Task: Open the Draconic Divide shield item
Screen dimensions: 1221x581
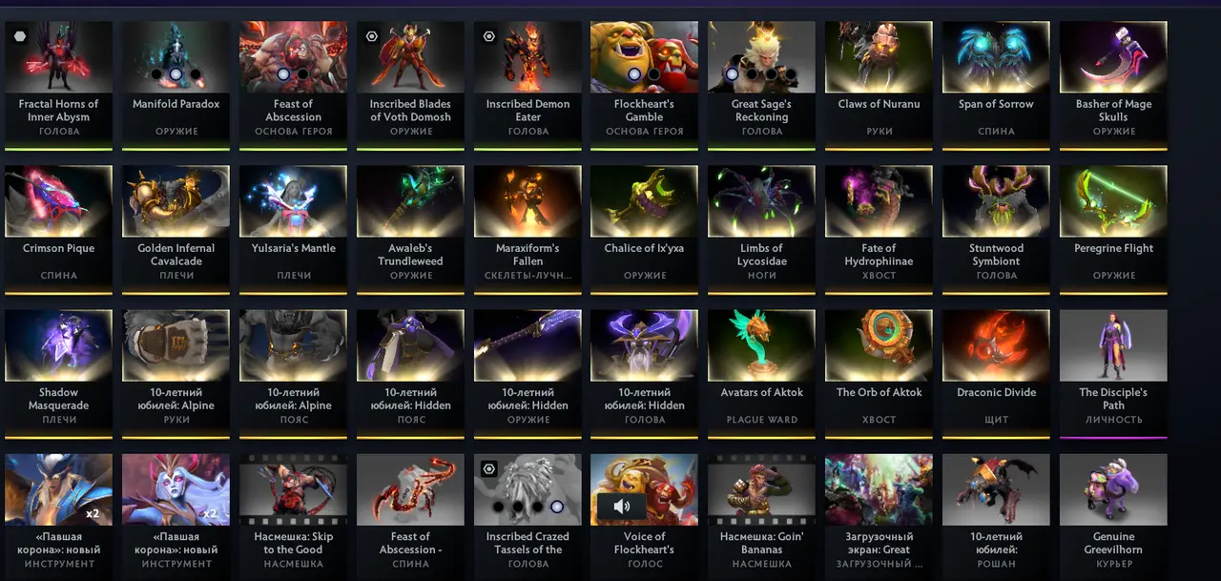Action: pyautogui.click(x=996, y=373)
